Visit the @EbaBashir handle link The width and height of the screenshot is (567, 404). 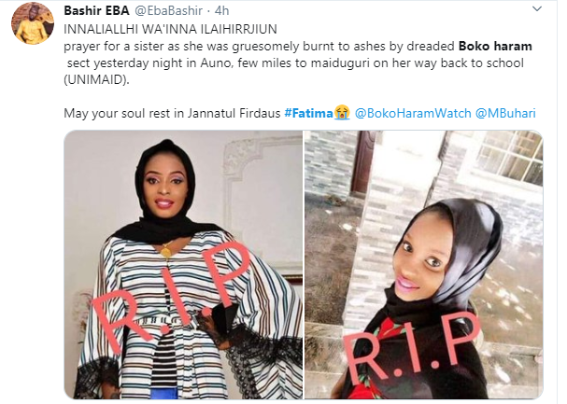coord(168,11)
